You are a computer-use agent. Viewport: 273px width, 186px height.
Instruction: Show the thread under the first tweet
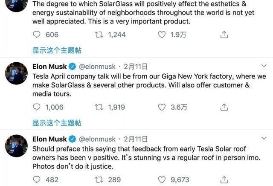[57, 50]
